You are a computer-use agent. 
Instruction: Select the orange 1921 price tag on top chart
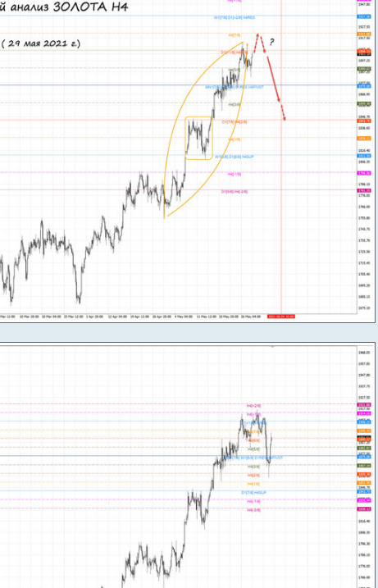(x=364, y=34)
